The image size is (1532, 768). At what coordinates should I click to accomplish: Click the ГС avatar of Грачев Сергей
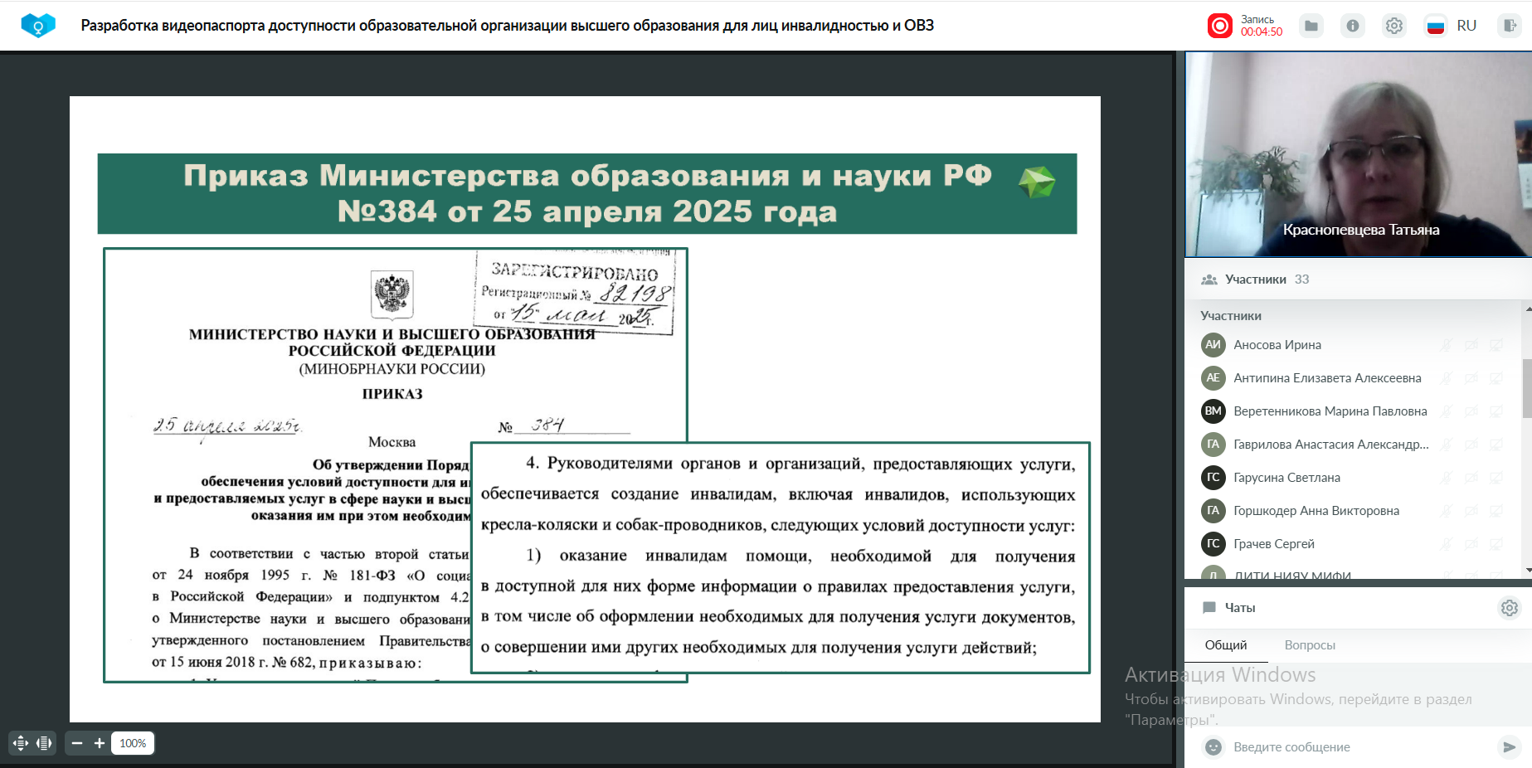[1213, 544]
